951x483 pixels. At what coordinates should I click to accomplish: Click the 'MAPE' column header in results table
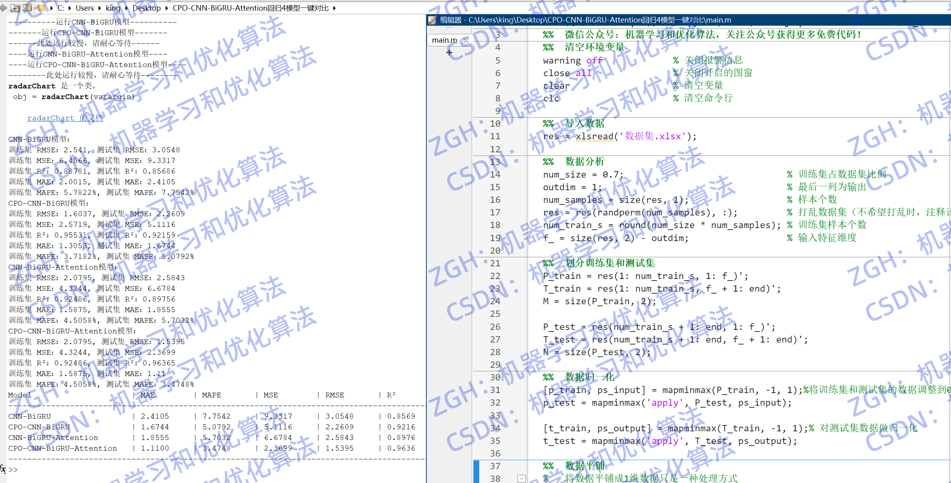[x=211, y=395]
